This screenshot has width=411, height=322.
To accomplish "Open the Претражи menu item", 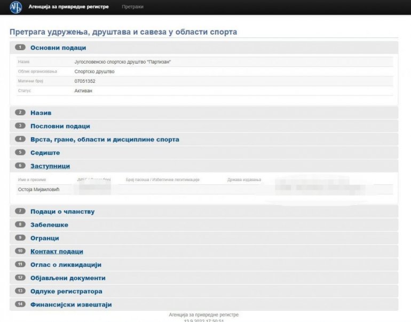I will click(x=132, y=7).
